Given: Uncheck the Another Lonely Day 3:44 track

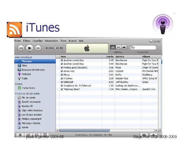Looking at the screenshot, I should point(62,64).
